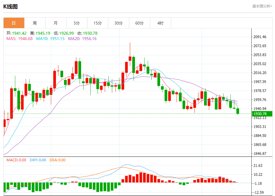Click the MA20: 1956.16 indicator label
Image resolution: width=275 pixels, height=196 pixels.
tap(82, 39)
